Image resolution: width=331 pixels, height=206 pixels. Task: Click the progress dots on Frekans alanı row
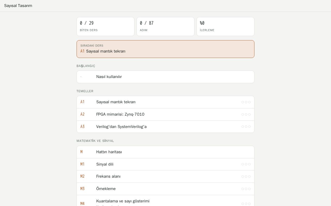point(246,176)
